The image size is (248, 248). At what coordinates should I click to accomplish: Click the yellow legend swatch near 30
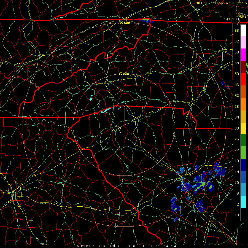[x=243, y=128]
